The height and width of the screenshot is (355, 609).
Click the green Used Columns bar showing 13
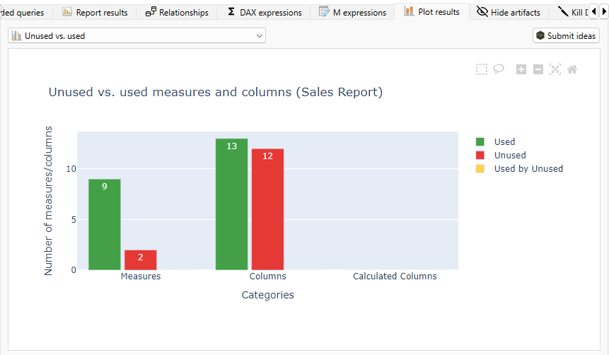(x=231, y=205)
